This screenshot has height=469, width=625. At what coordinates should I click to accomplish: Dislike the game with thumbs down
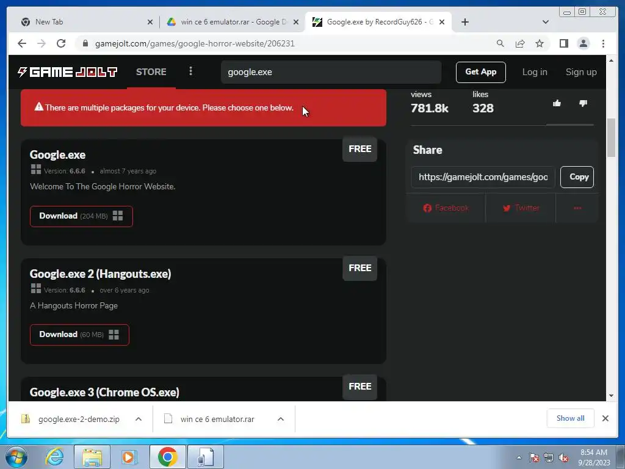tap(583, 103)
